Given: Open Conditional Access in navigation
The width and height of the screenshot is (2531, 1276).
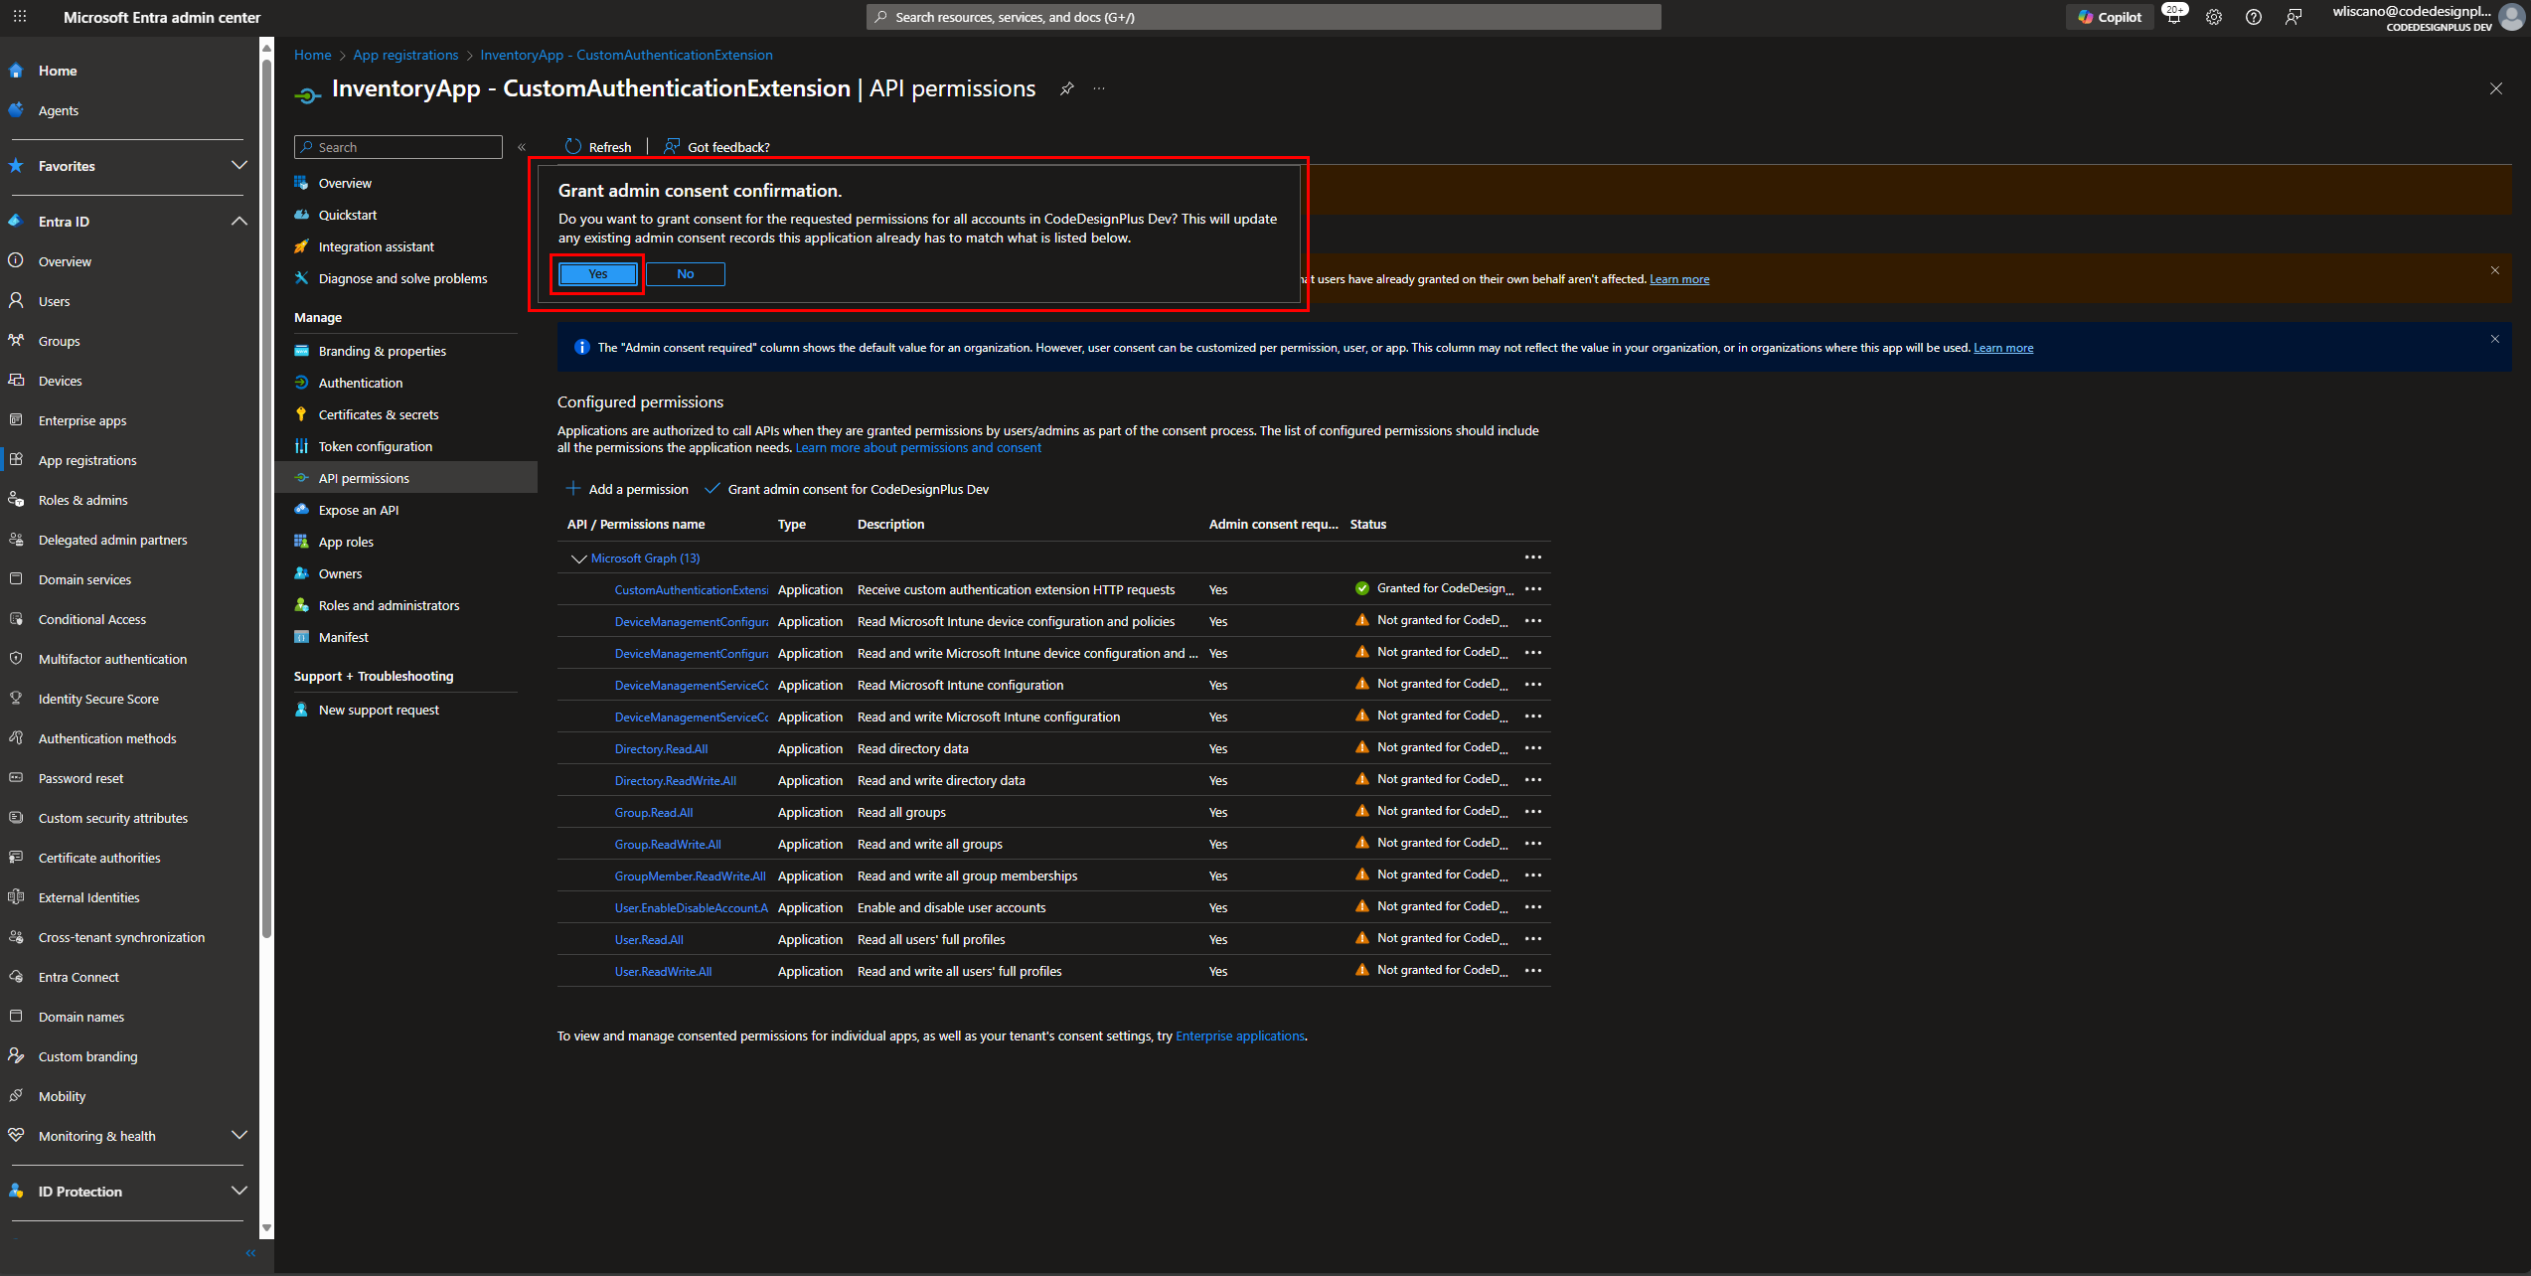Looking at the screenshot, I should point(92,619).
